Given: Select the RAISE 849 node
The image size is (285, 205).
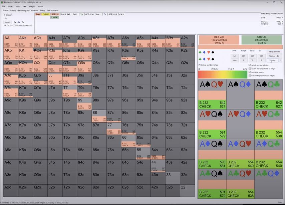Looking at the screenshot, I should tap(66, 14).
